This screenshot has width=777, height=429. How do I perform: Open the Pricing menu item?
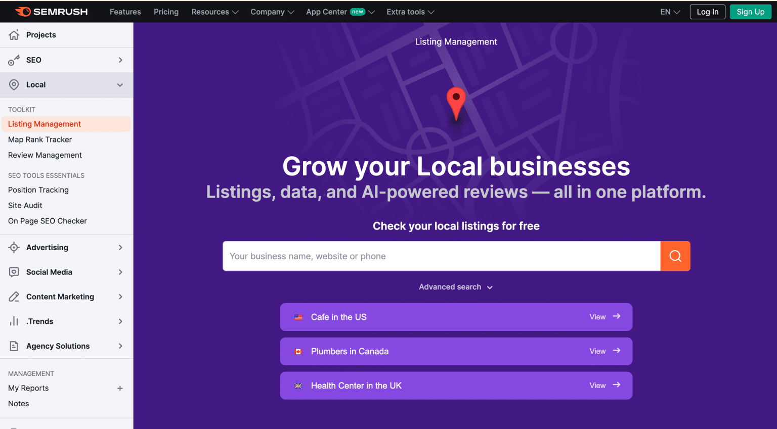(166, 12)
